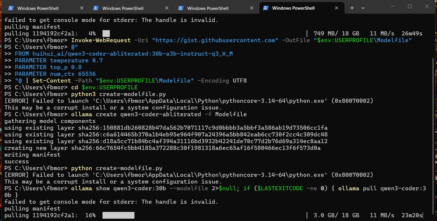
Task: Close the first Windows PowerShell tab
Action: tap(82, 8)
